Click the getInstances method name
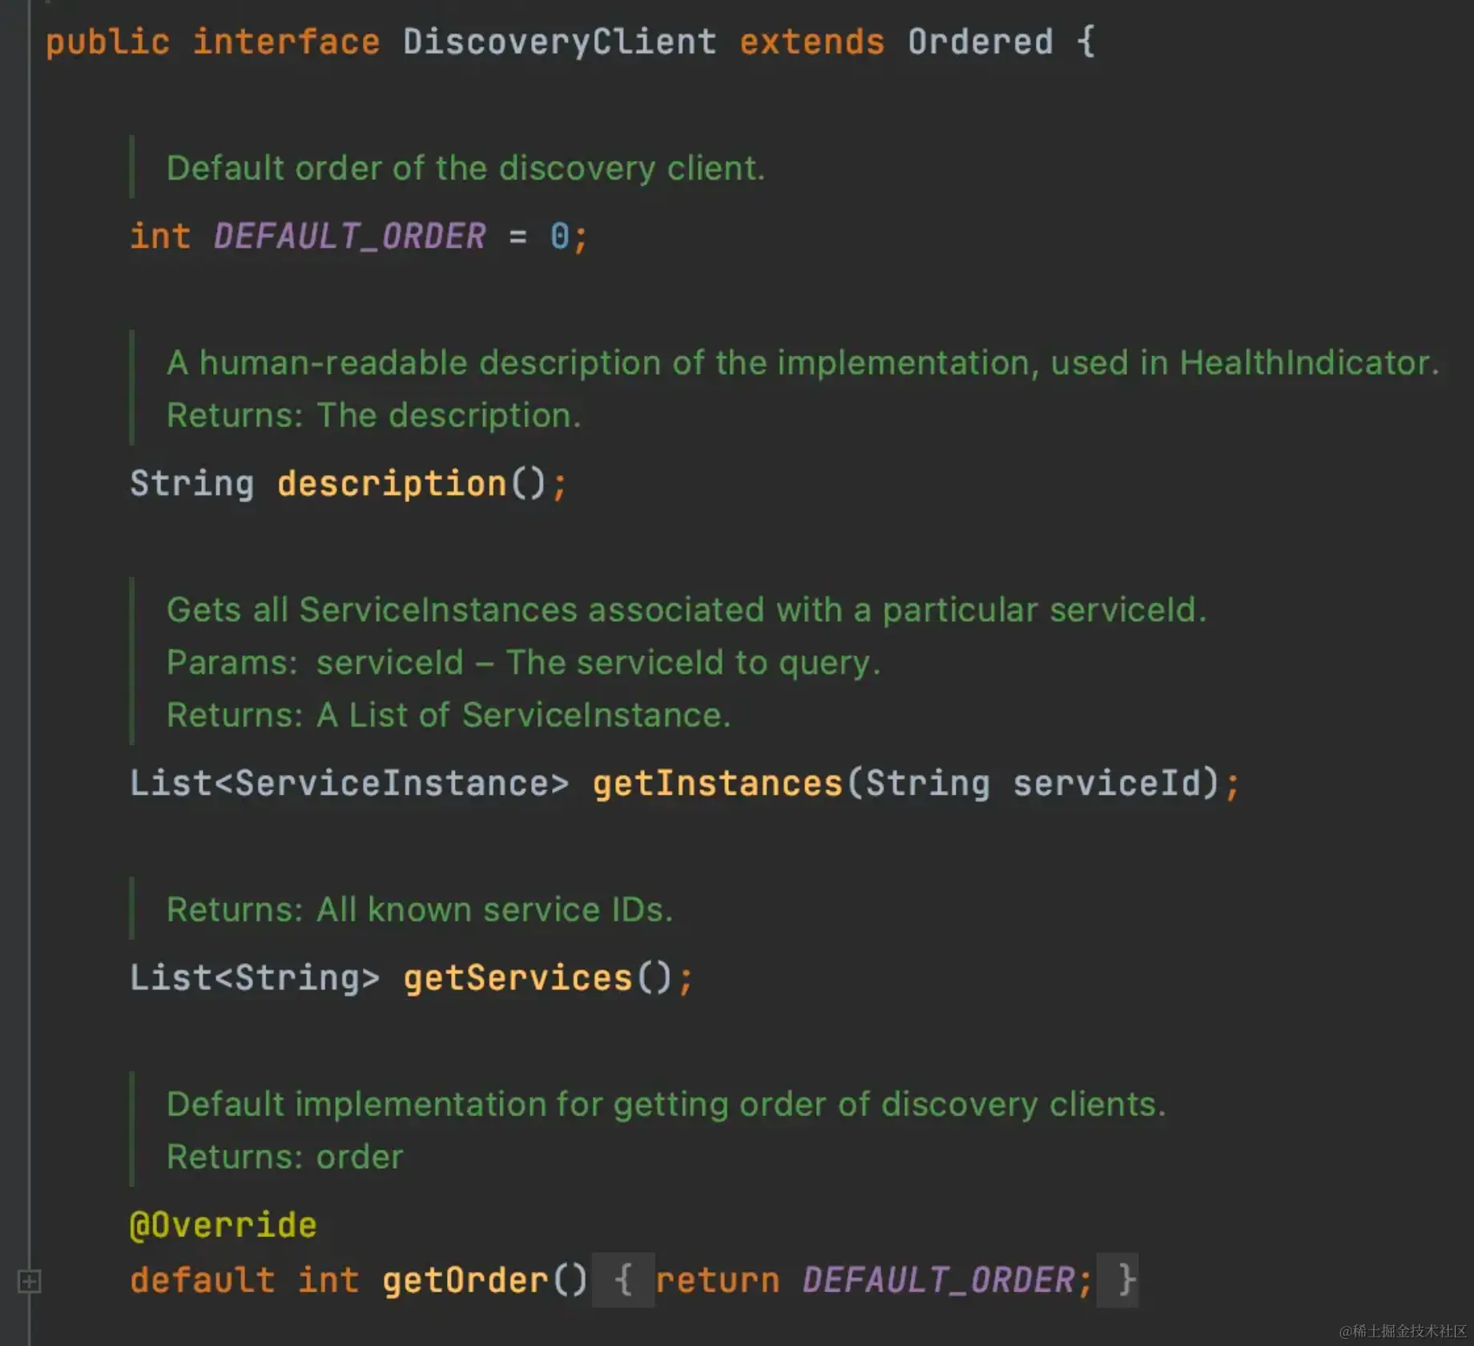Viewport: 1474px width, 1346px height. [x=718, y=784]
